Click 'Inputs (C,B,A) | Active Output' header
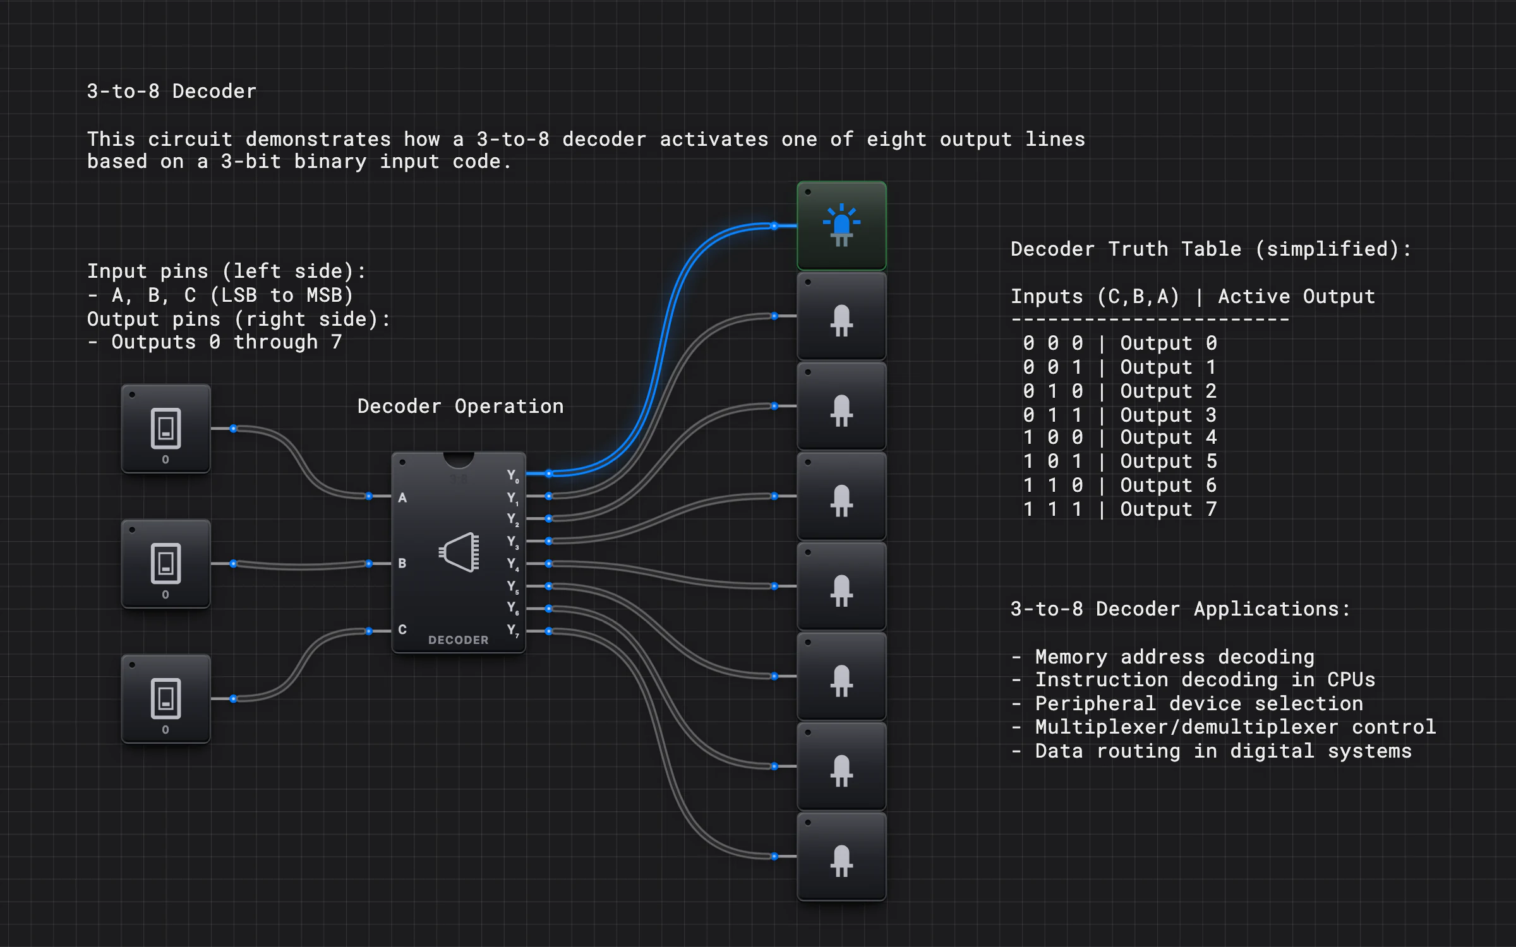1516x947 pixels. click(x=1193, y=297)
